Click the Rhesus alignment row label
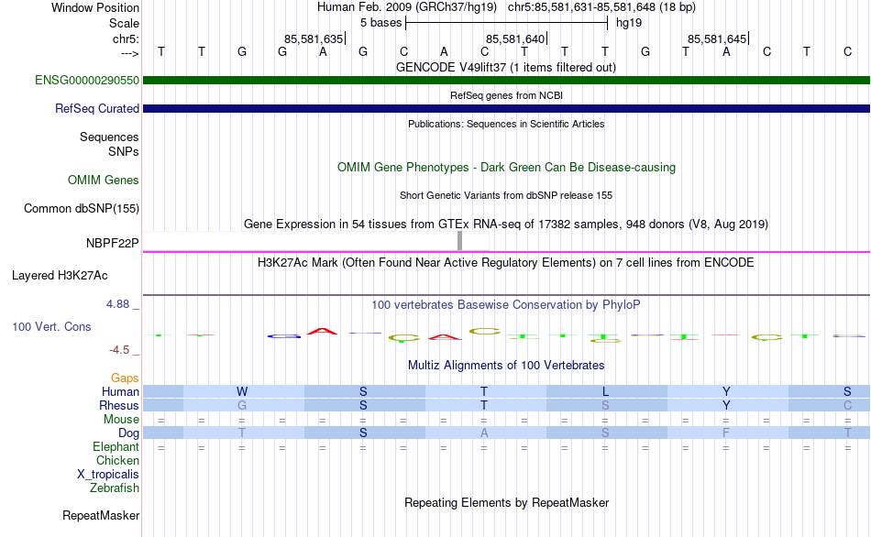 pyautogui.click(x=119, y=405)
